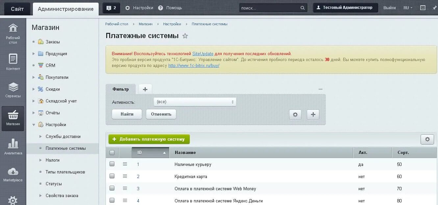
Task: Open the RU language dropdown
Action: (x=408, y=8)
